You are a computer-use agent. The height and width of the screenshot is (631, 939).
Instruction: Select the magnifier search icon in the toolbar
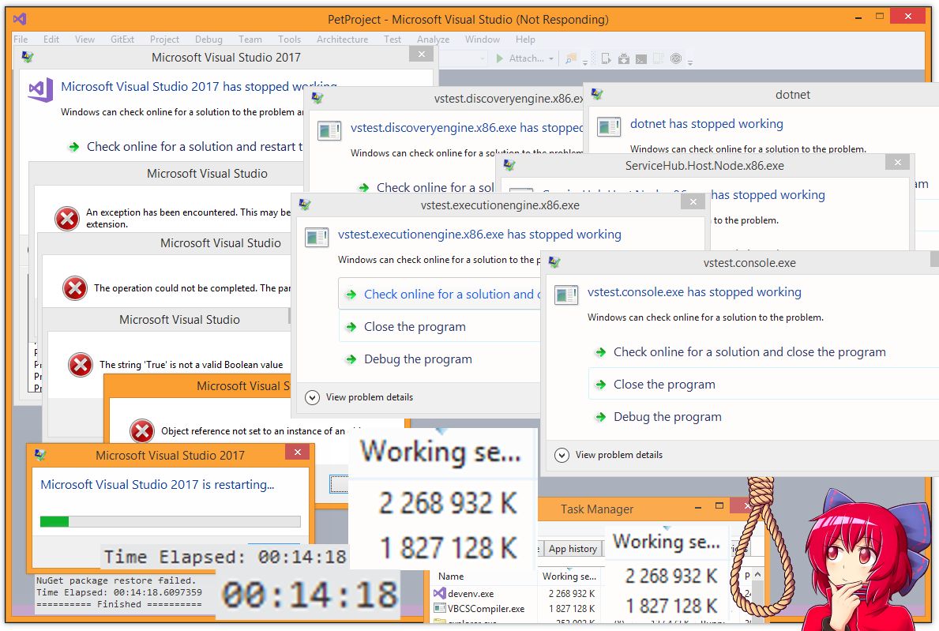pos(569,58)
